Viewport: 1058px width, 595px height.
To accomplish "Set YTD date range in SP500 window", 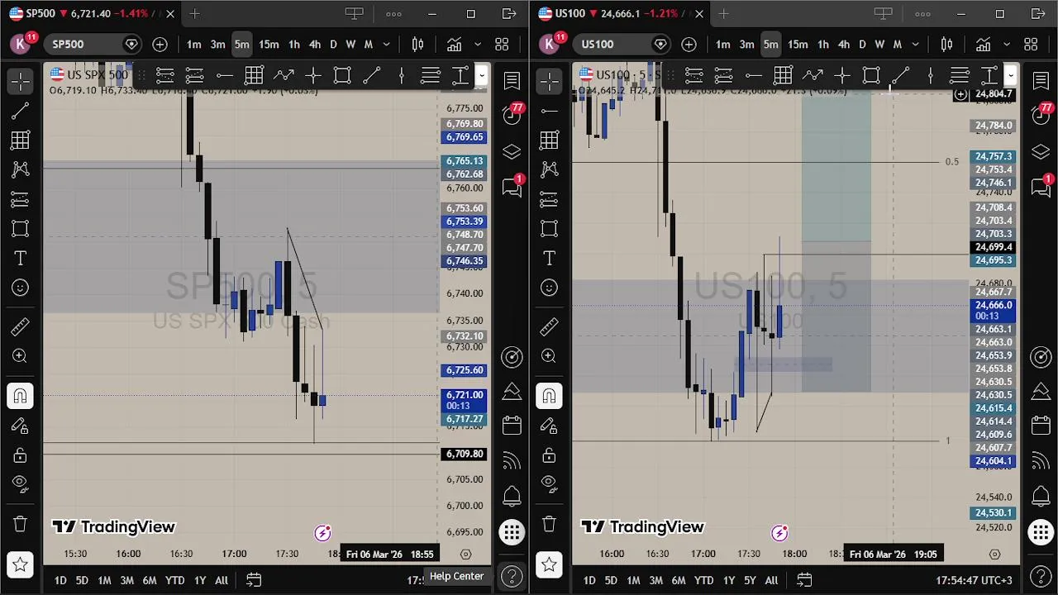I will coord(174,580).
